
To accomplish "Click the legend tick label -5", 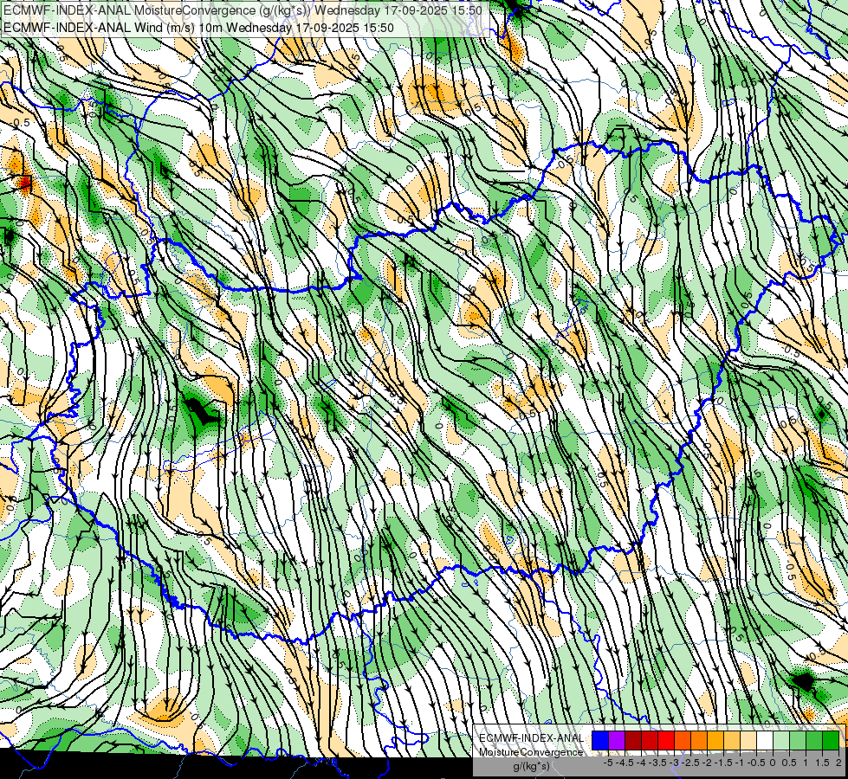I will coord(608,763).
